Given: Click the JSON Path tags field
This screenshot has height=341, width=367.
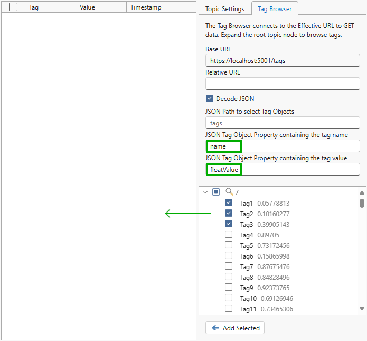Looking at the screenshot, I should [283, 123].
